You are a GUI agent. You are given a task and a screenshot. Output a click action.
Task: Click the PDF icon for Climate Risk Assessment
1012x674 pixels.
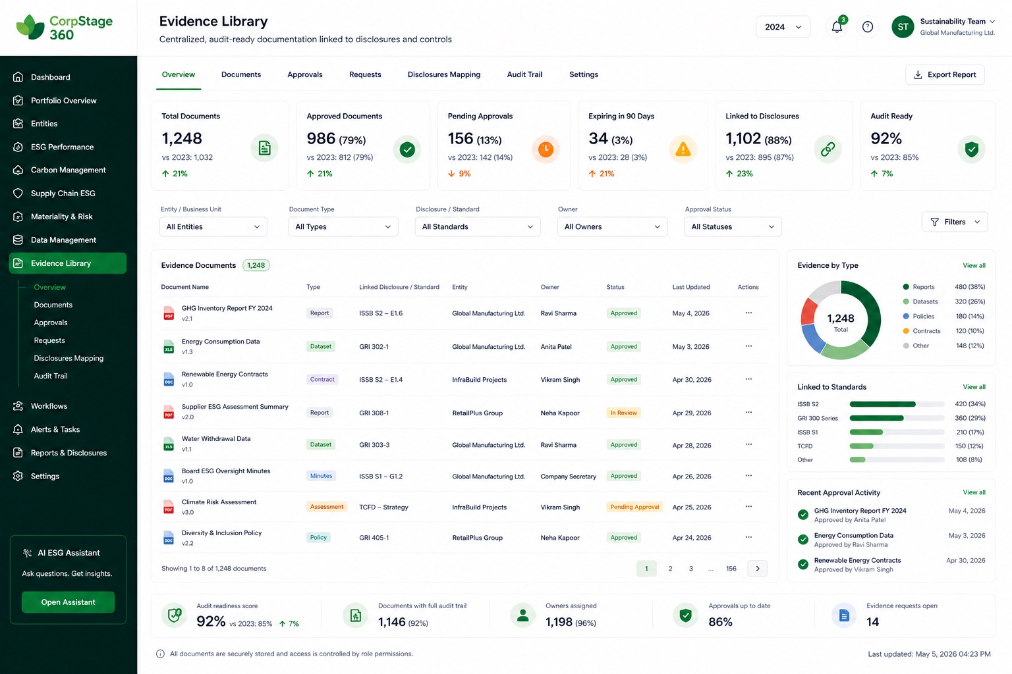[169, 507]
